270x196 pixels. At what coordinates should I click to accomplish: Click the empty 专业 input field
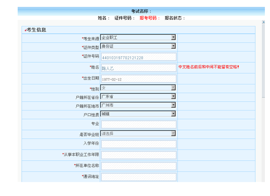pos(138,124)
